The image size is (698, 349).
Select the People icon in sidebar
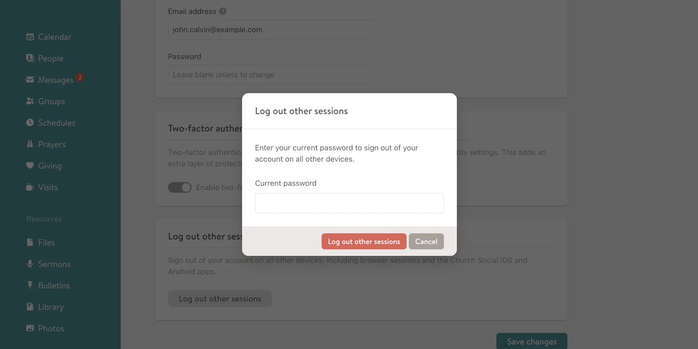29,58
